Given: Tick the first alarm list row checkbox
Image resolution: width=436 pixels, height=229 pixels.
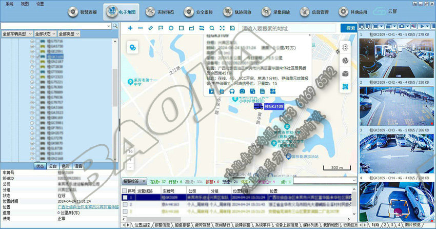Looking at the screenshot, I should click(125, 197).
